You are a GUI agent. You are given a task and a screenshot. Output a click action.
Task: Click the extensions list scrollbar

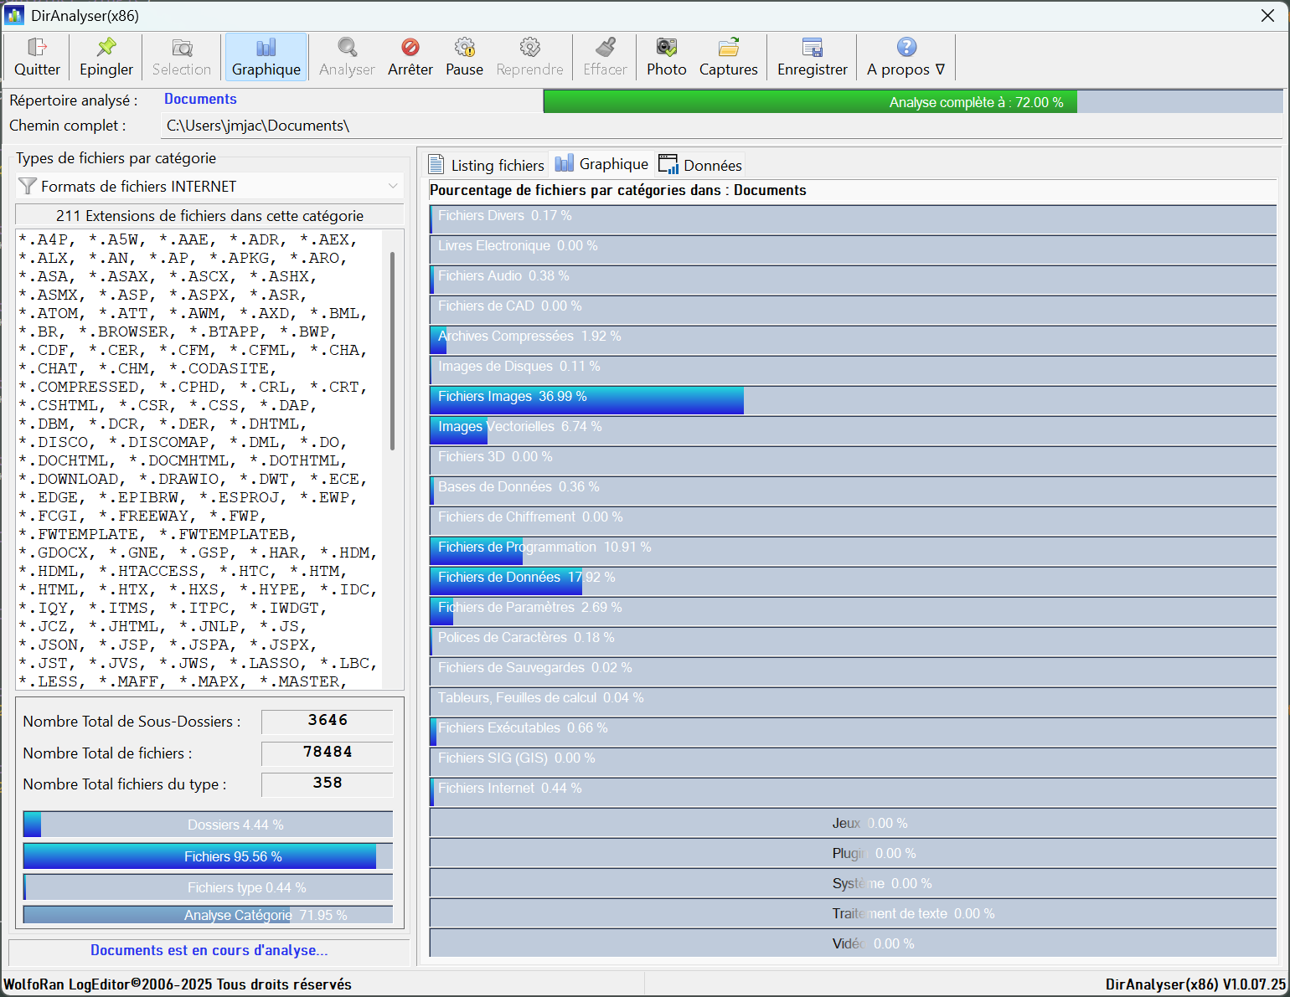coord(392,352)
